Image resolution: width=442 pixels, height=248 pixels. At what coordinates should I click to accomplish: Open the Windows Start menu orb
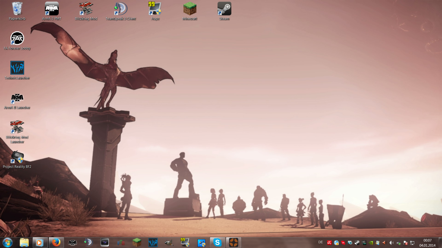click(x=8, y=242)
